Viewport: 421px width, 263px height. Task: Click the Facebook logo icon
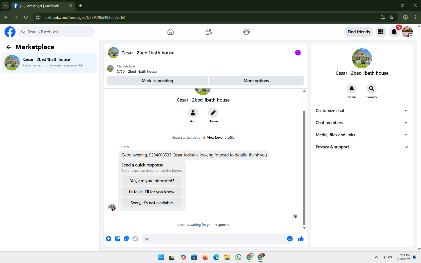click(x=10, y=32)
